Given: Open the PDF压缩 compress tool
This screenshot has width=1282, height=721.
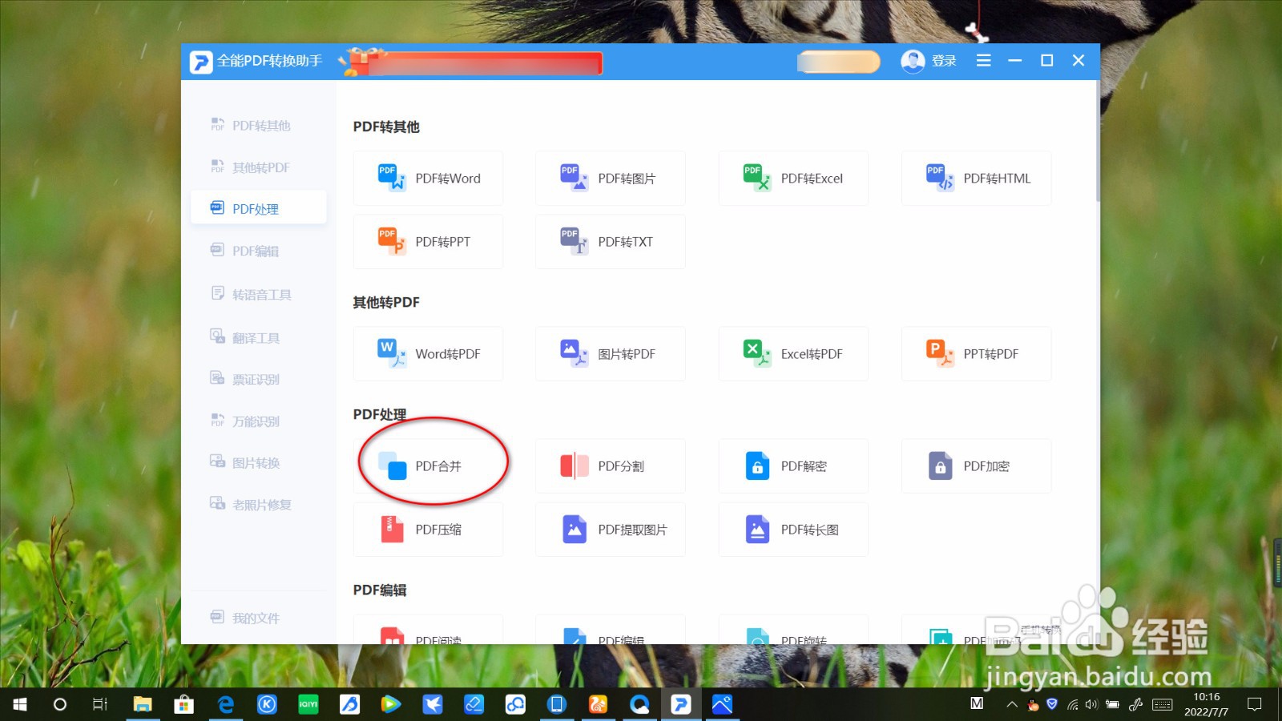Looking at the screenshot, I should coord(428,529).
